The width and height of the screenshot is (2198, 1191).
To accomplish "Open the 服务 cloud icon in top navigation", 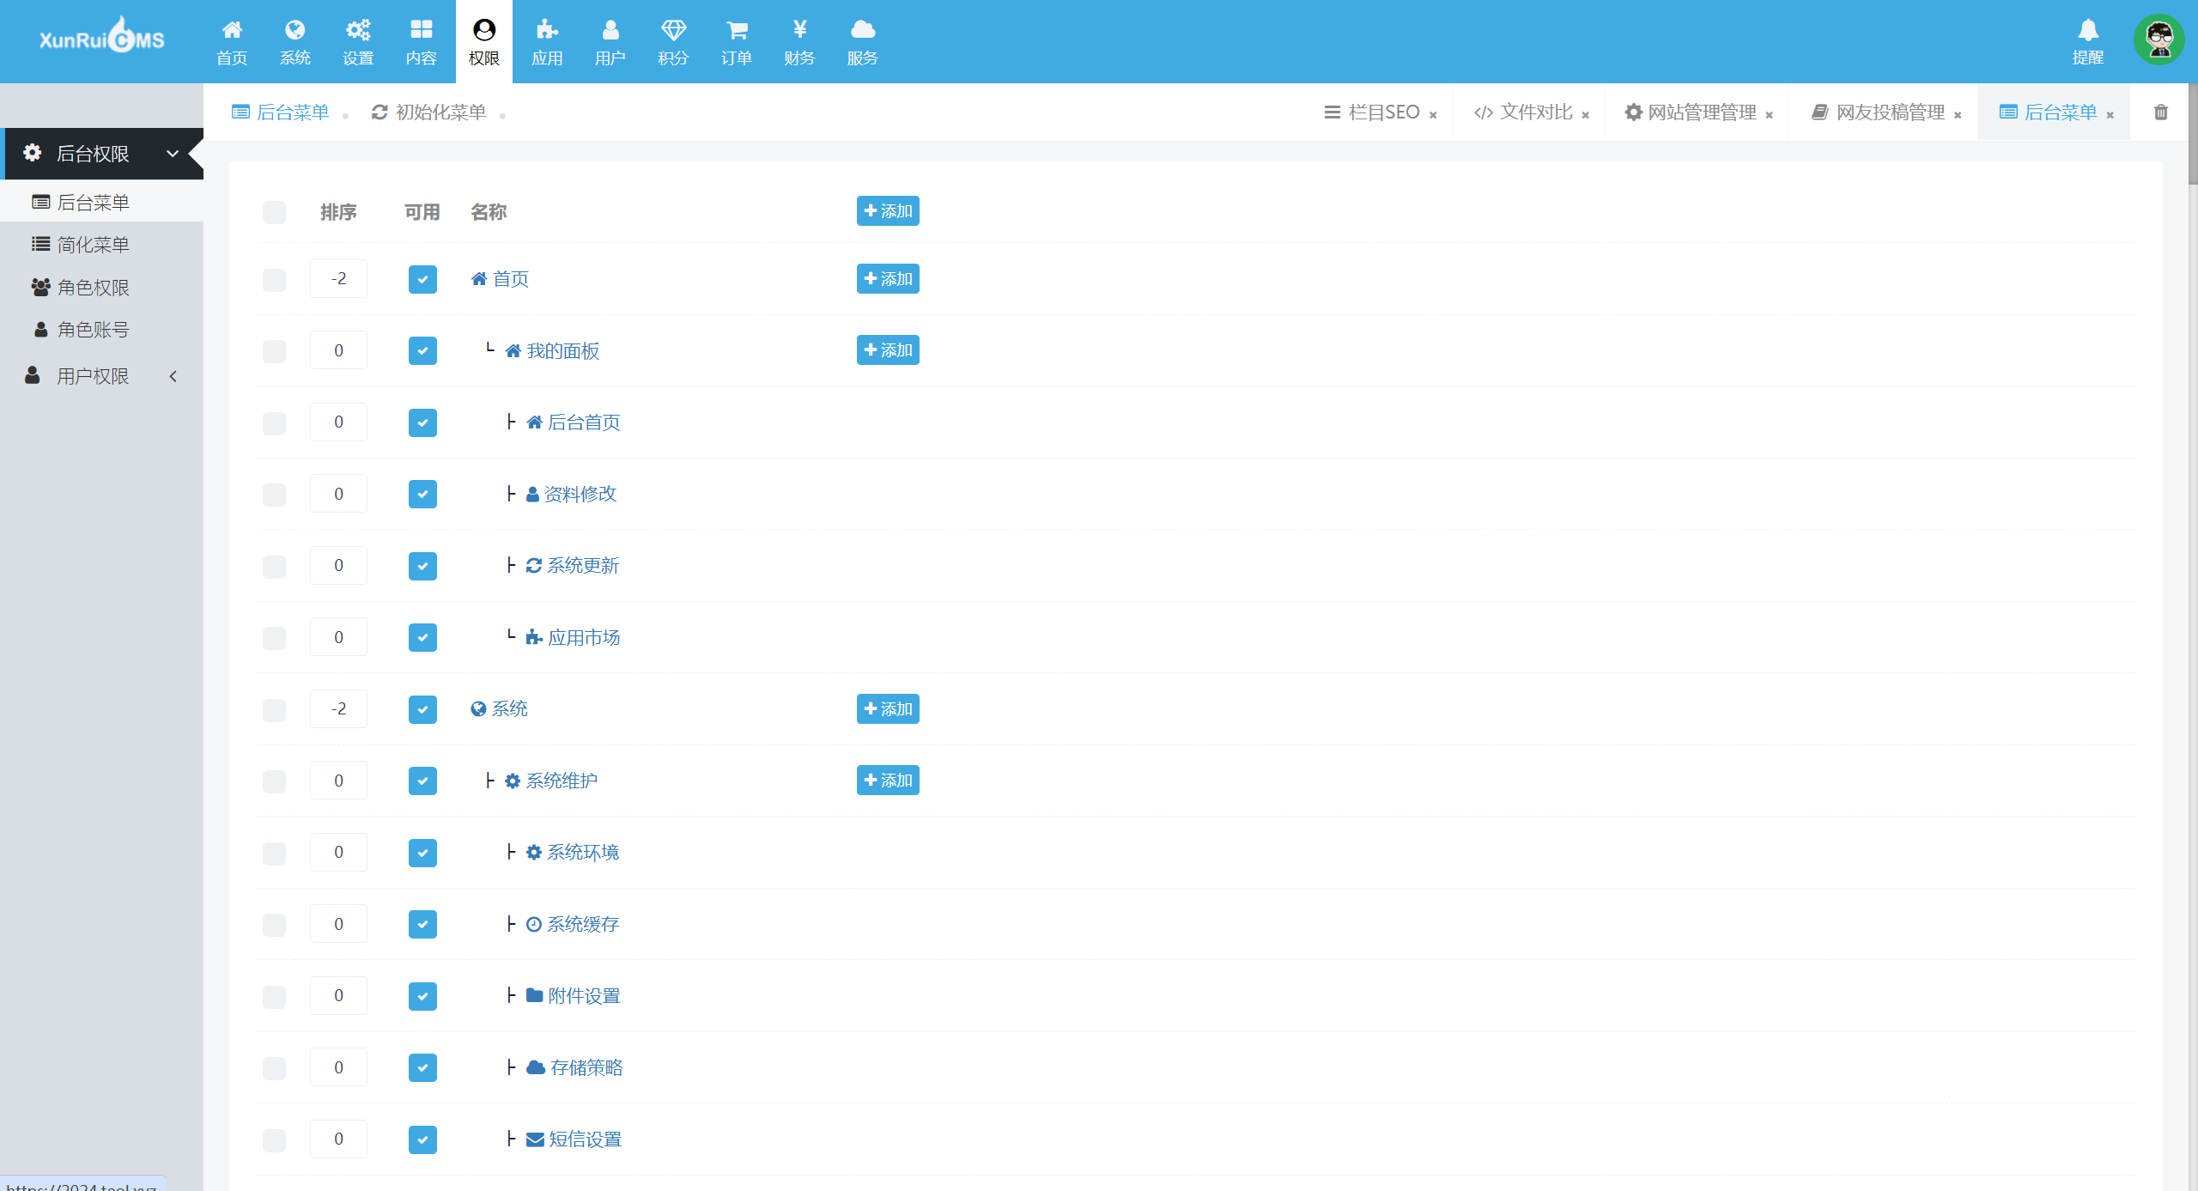I will (x=862, y=30).
